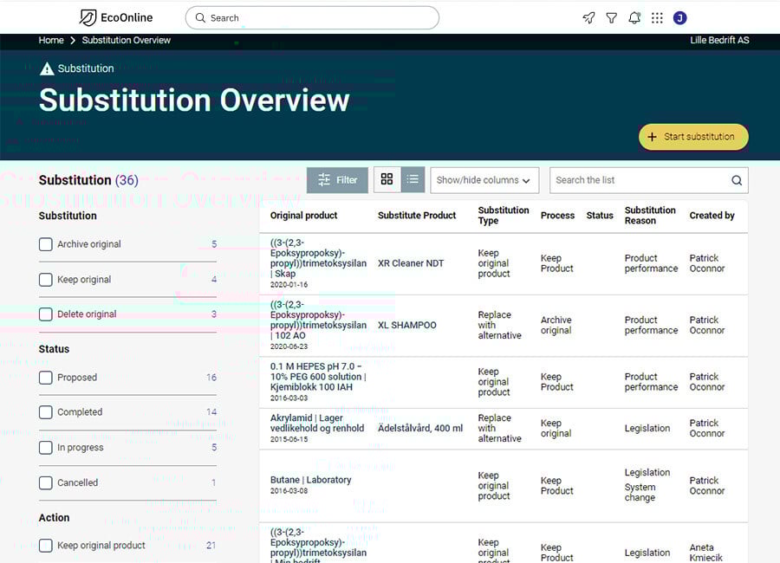Click Substitution Overview breadcrumb
Image resolution: width=780 pixels, height=563 pixels.
coord(127,41)
